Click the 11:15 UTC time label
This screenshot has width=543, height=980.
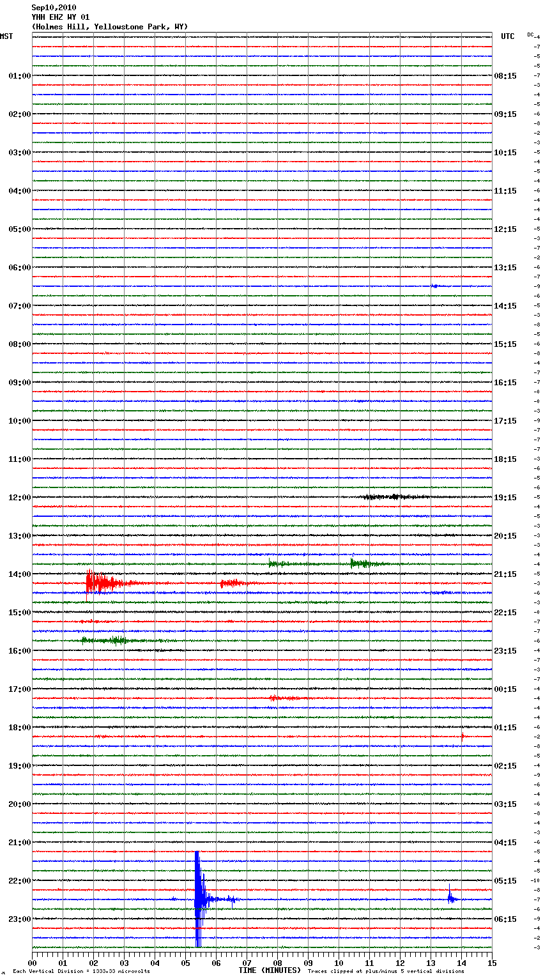pyautogui.click(x=505, y=191)
